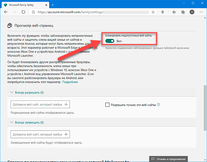The width and height of the screenshot is (207, 162).
Task: Click help icon next to allow only websites
Action: click(x=158, y=105)
